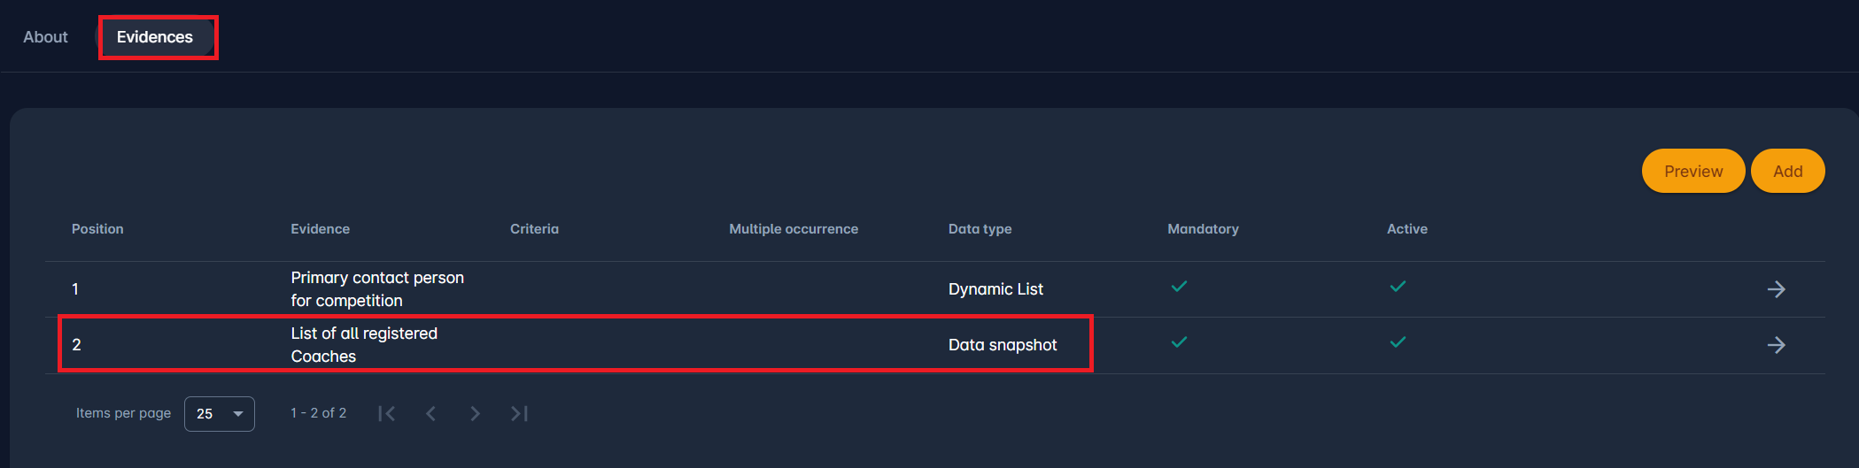Image resolution: width=1859 pixels, height=468 pixels.
Task: Toggle Active check for registered Coaches row
Action: [1398, 342]
